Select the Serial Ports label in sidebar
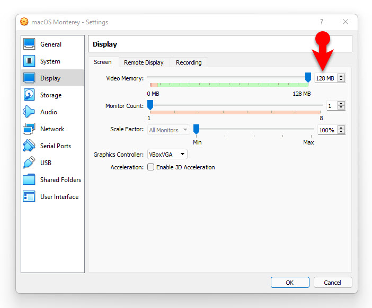Screen dimensions: 372x308 pos(56,146)
